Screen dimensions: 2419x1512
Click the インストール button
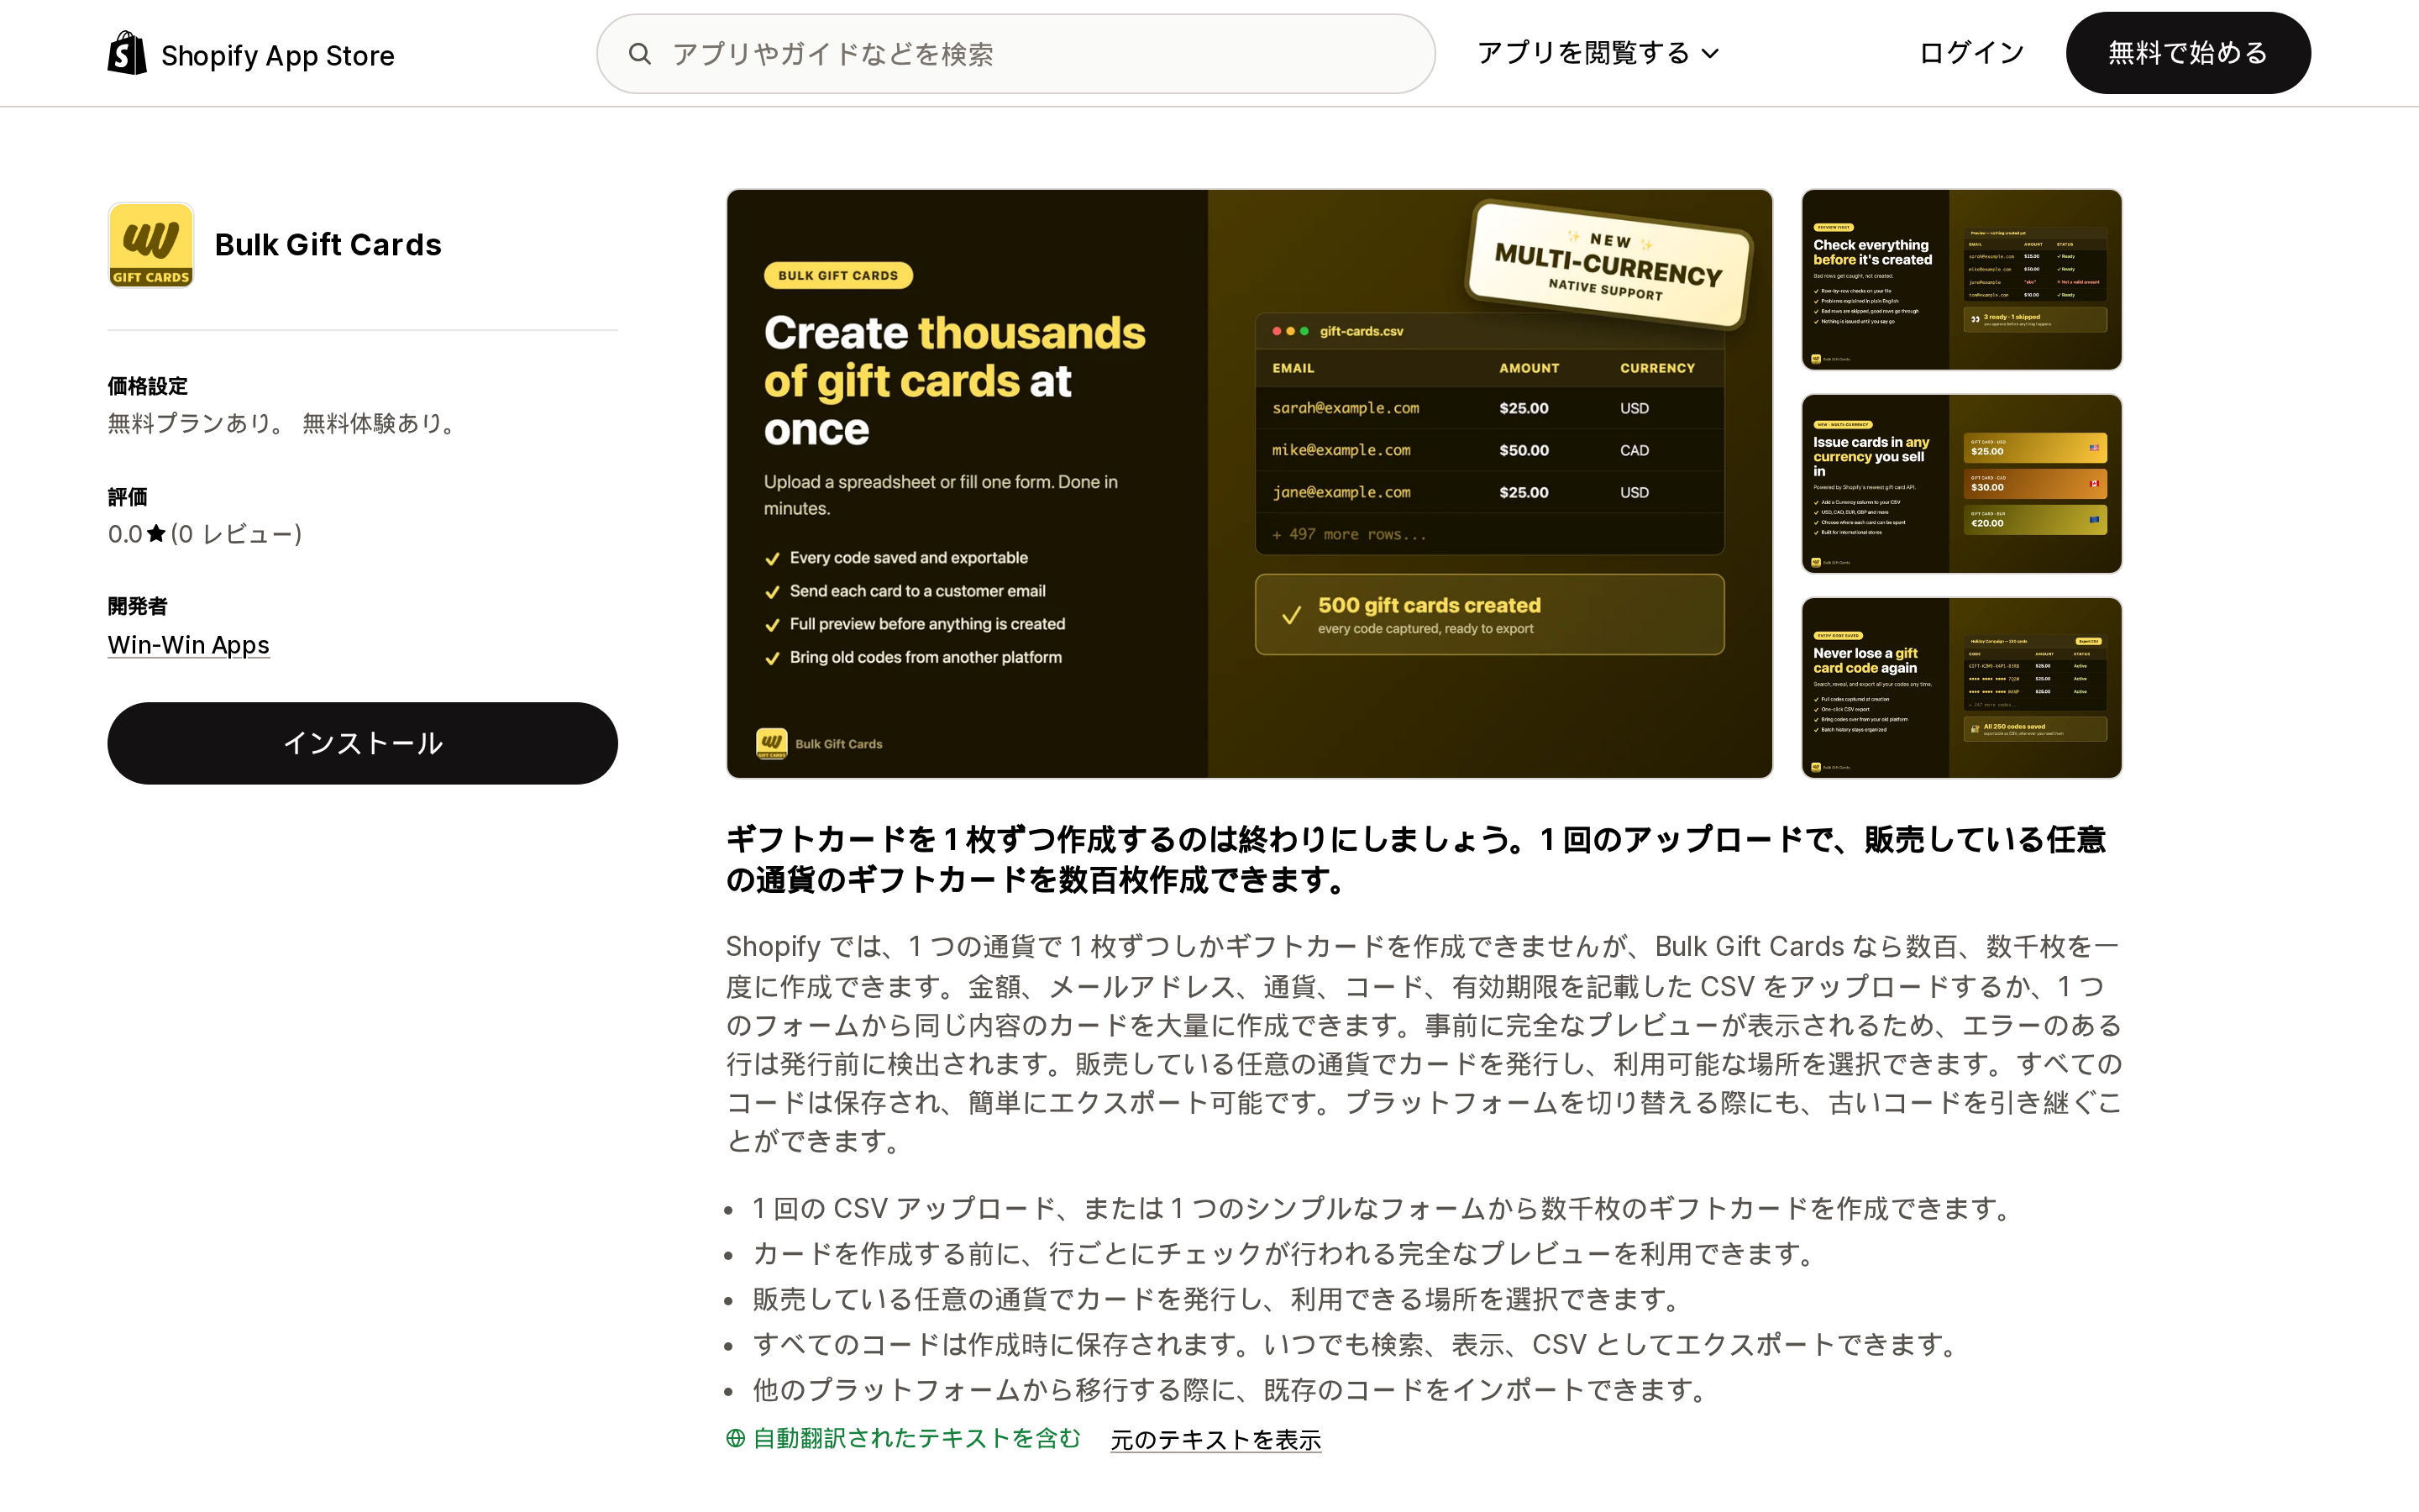click(x=363, y=743)
